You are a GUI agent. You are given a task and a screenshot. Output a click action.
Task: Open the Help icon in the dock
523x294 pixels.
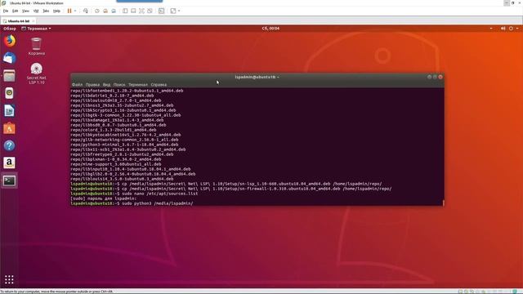pyautogui.click(x=9, y=145)
